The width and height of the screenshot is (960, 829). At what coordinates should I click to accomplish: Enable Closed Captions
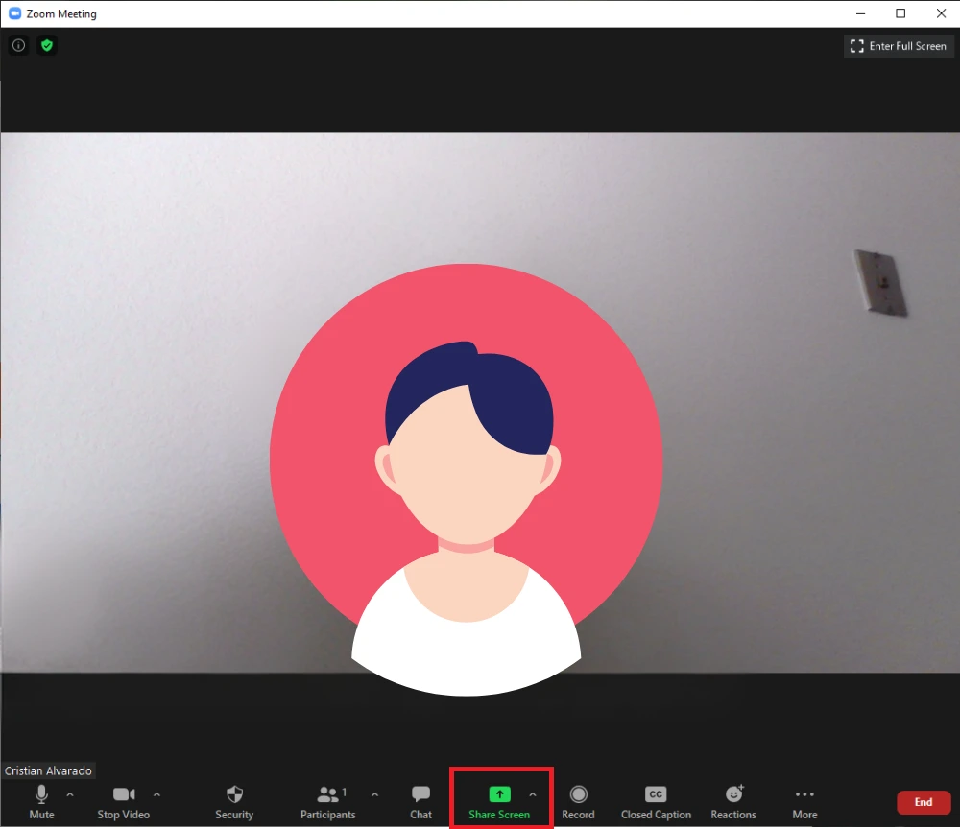(655, 801)
